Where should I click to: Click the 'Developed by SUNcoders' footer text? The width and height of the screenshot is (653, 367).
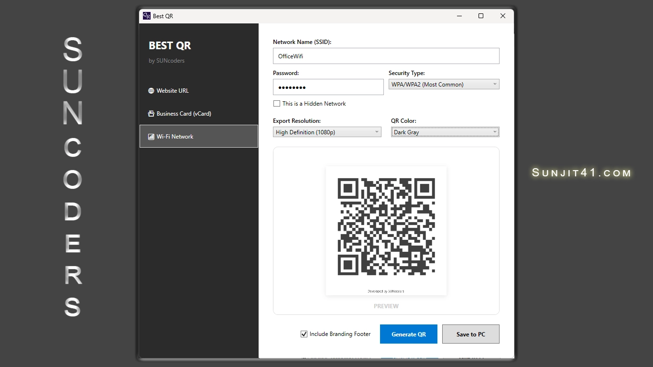386,291
